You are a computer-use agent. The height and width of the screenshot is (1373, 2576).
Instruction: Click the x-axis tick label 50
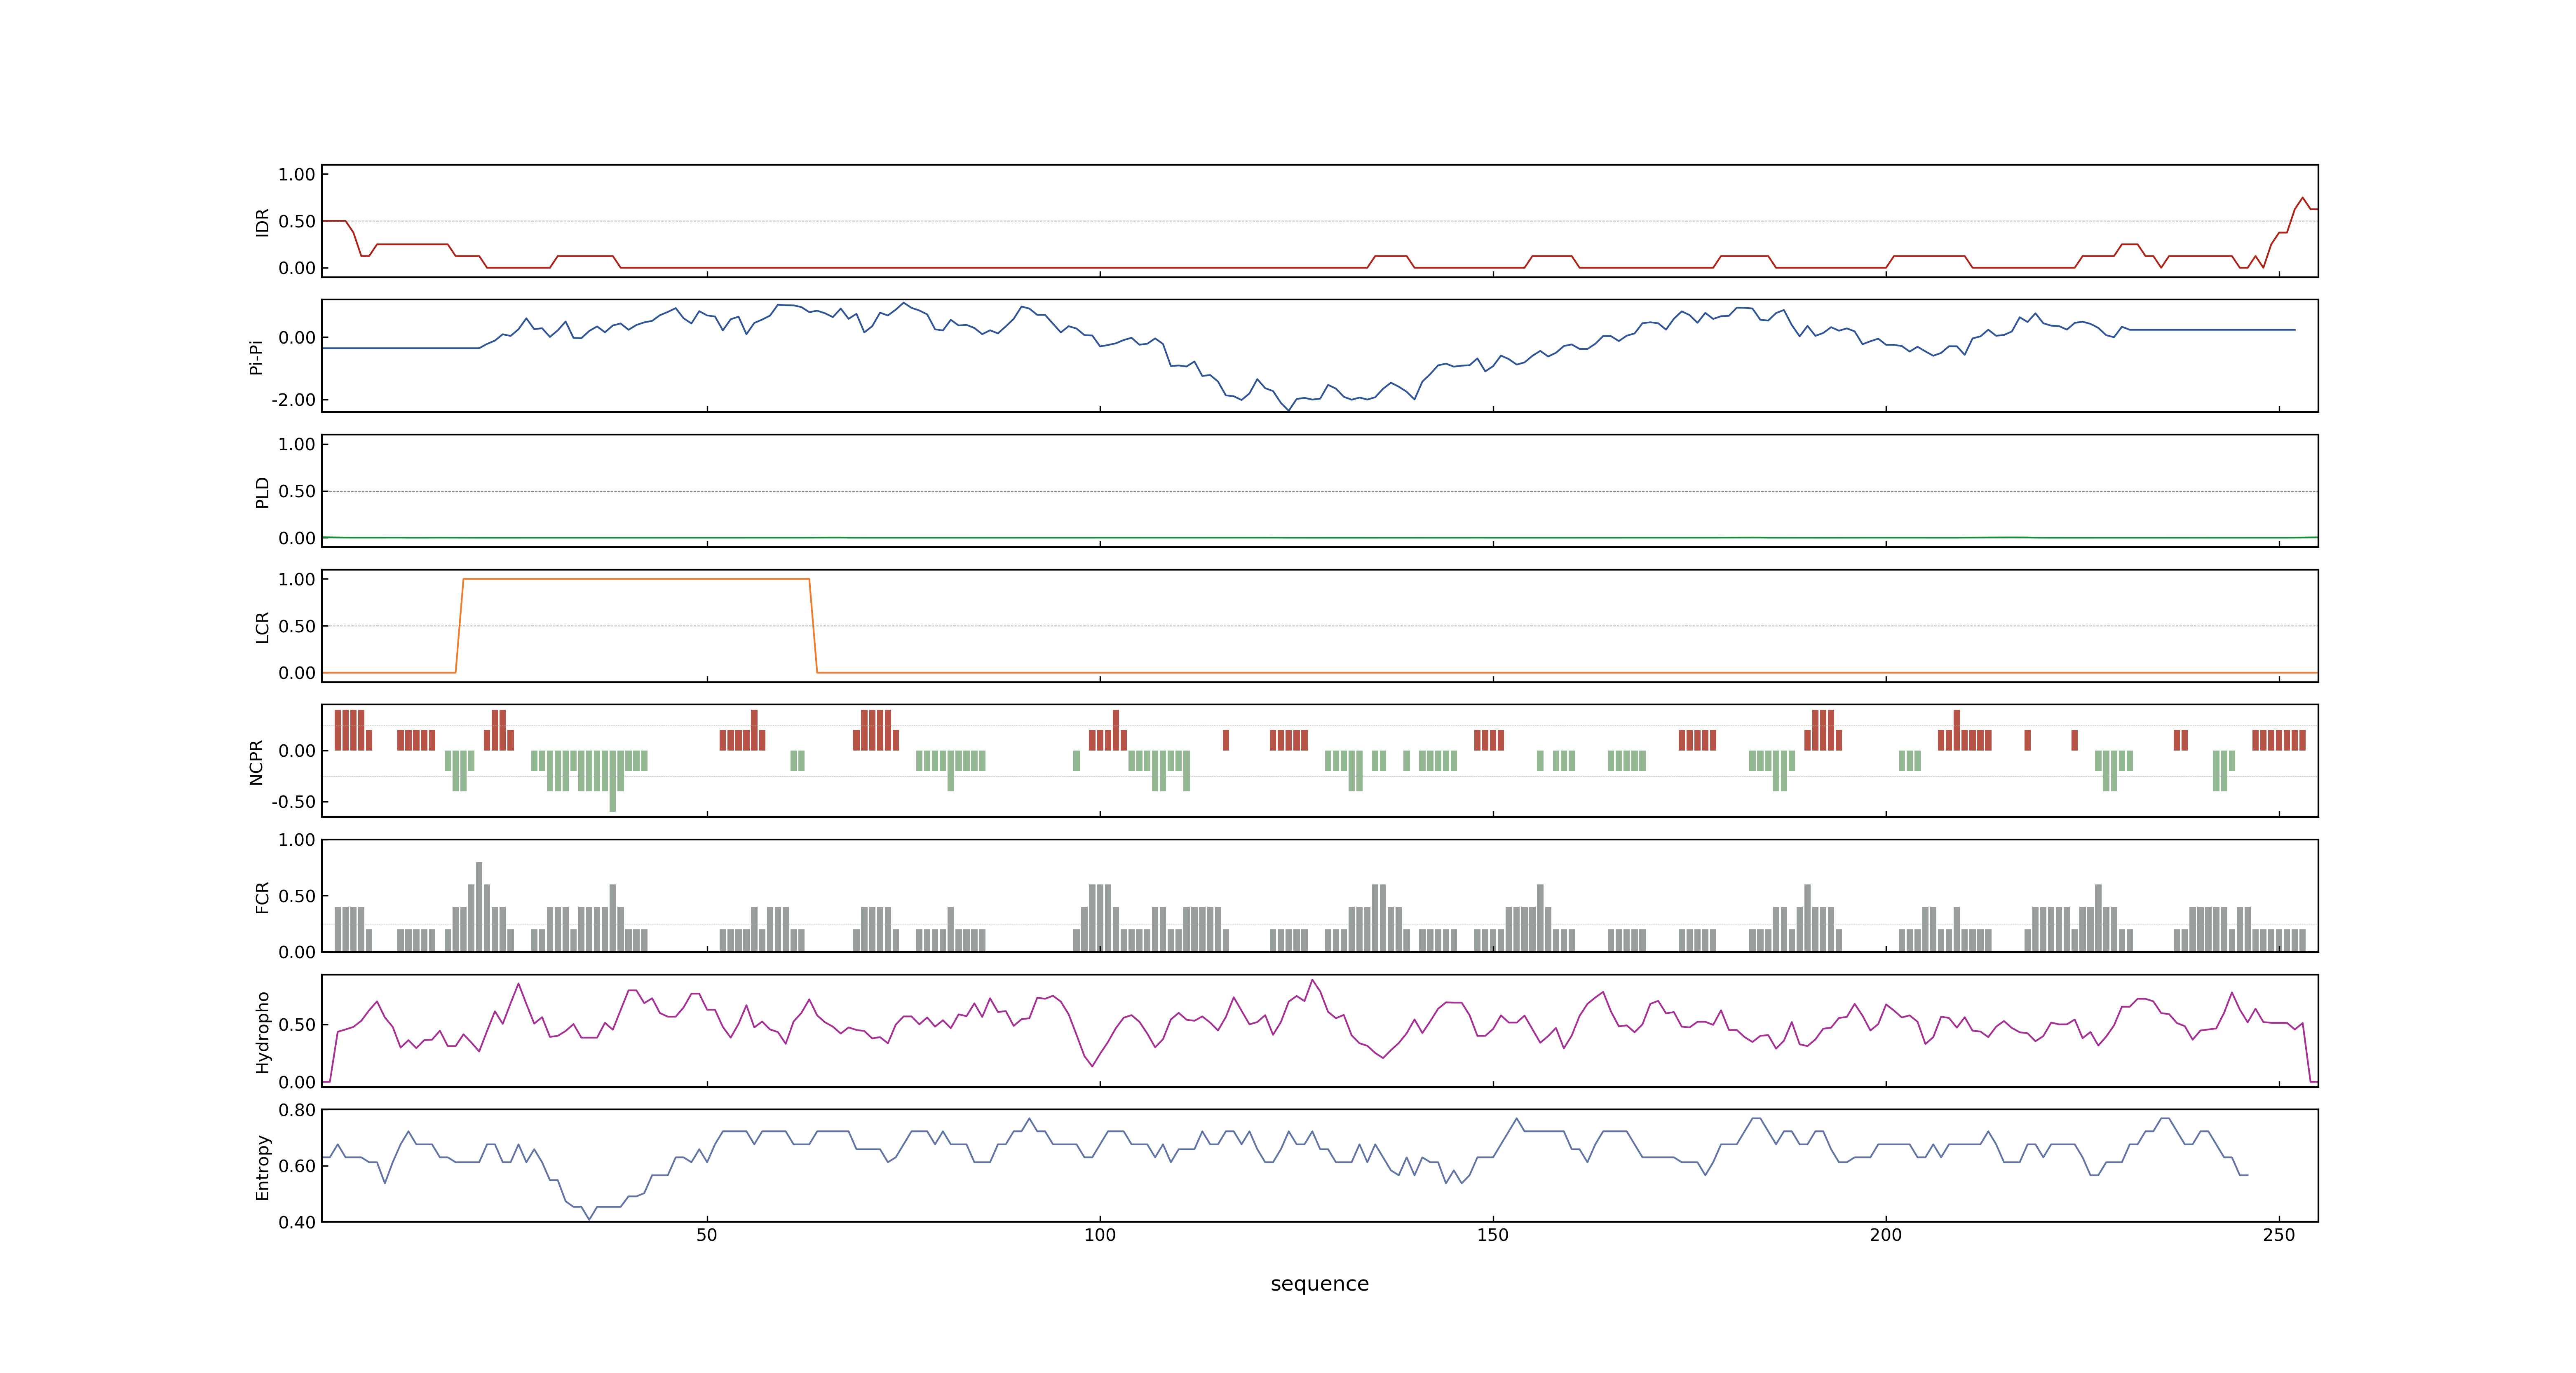tap(707, 1235)
